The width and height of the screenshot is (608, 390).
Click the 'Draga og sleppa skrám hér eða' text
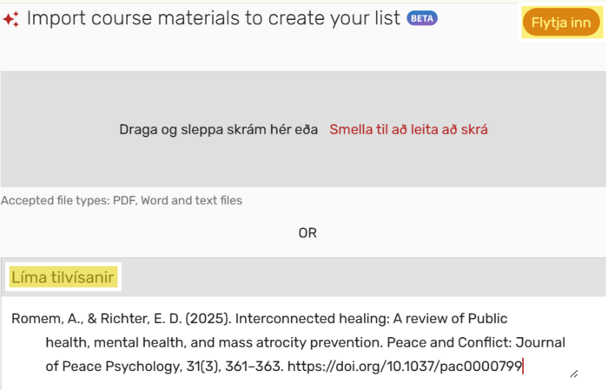coord(218,130)
